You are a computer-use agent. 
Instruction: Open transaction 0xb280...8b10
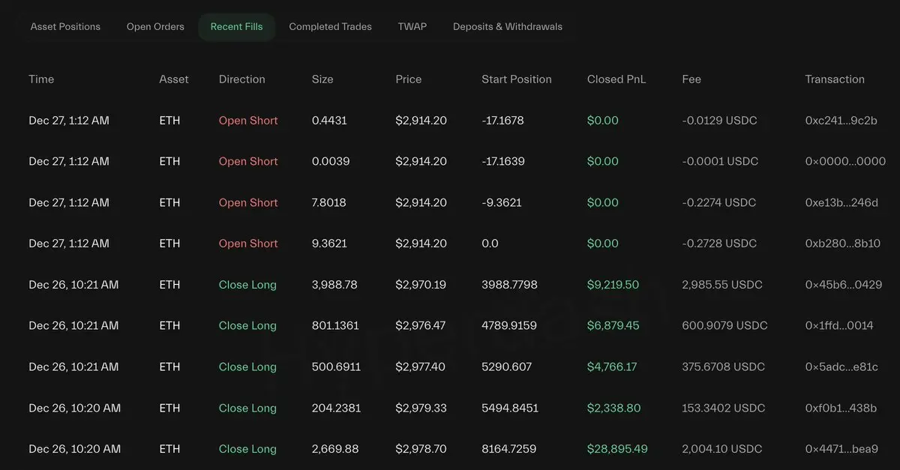[x=842, y=244]
